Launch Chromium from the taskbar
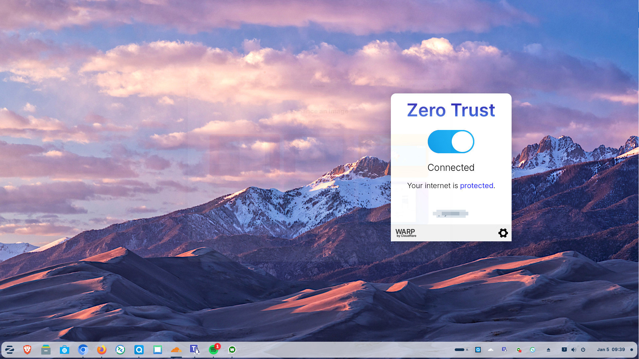The image size is (639, 359). click(x=83, y=349)
